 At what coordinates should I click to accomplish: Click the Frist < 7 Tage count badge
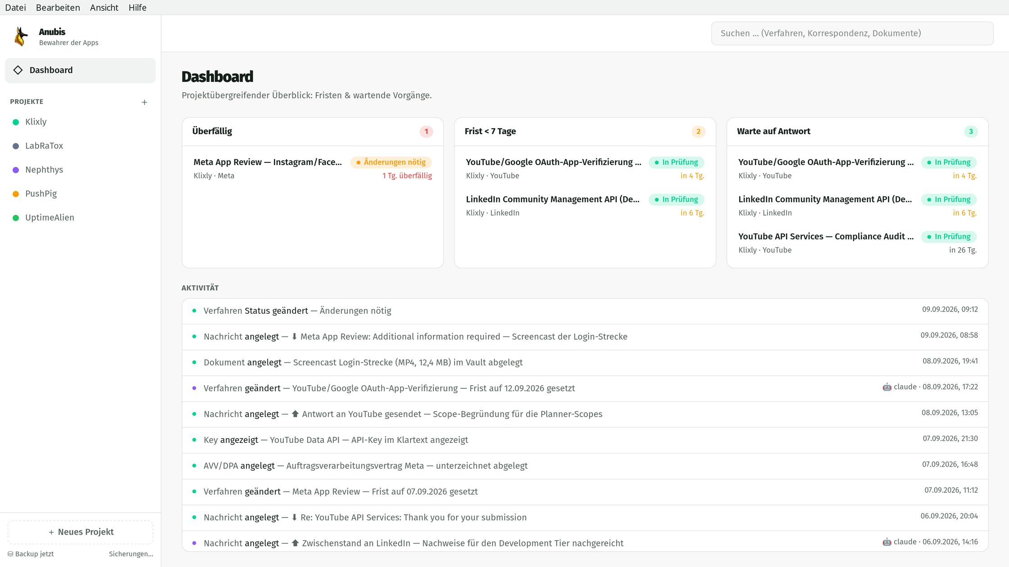pos(698,131)
